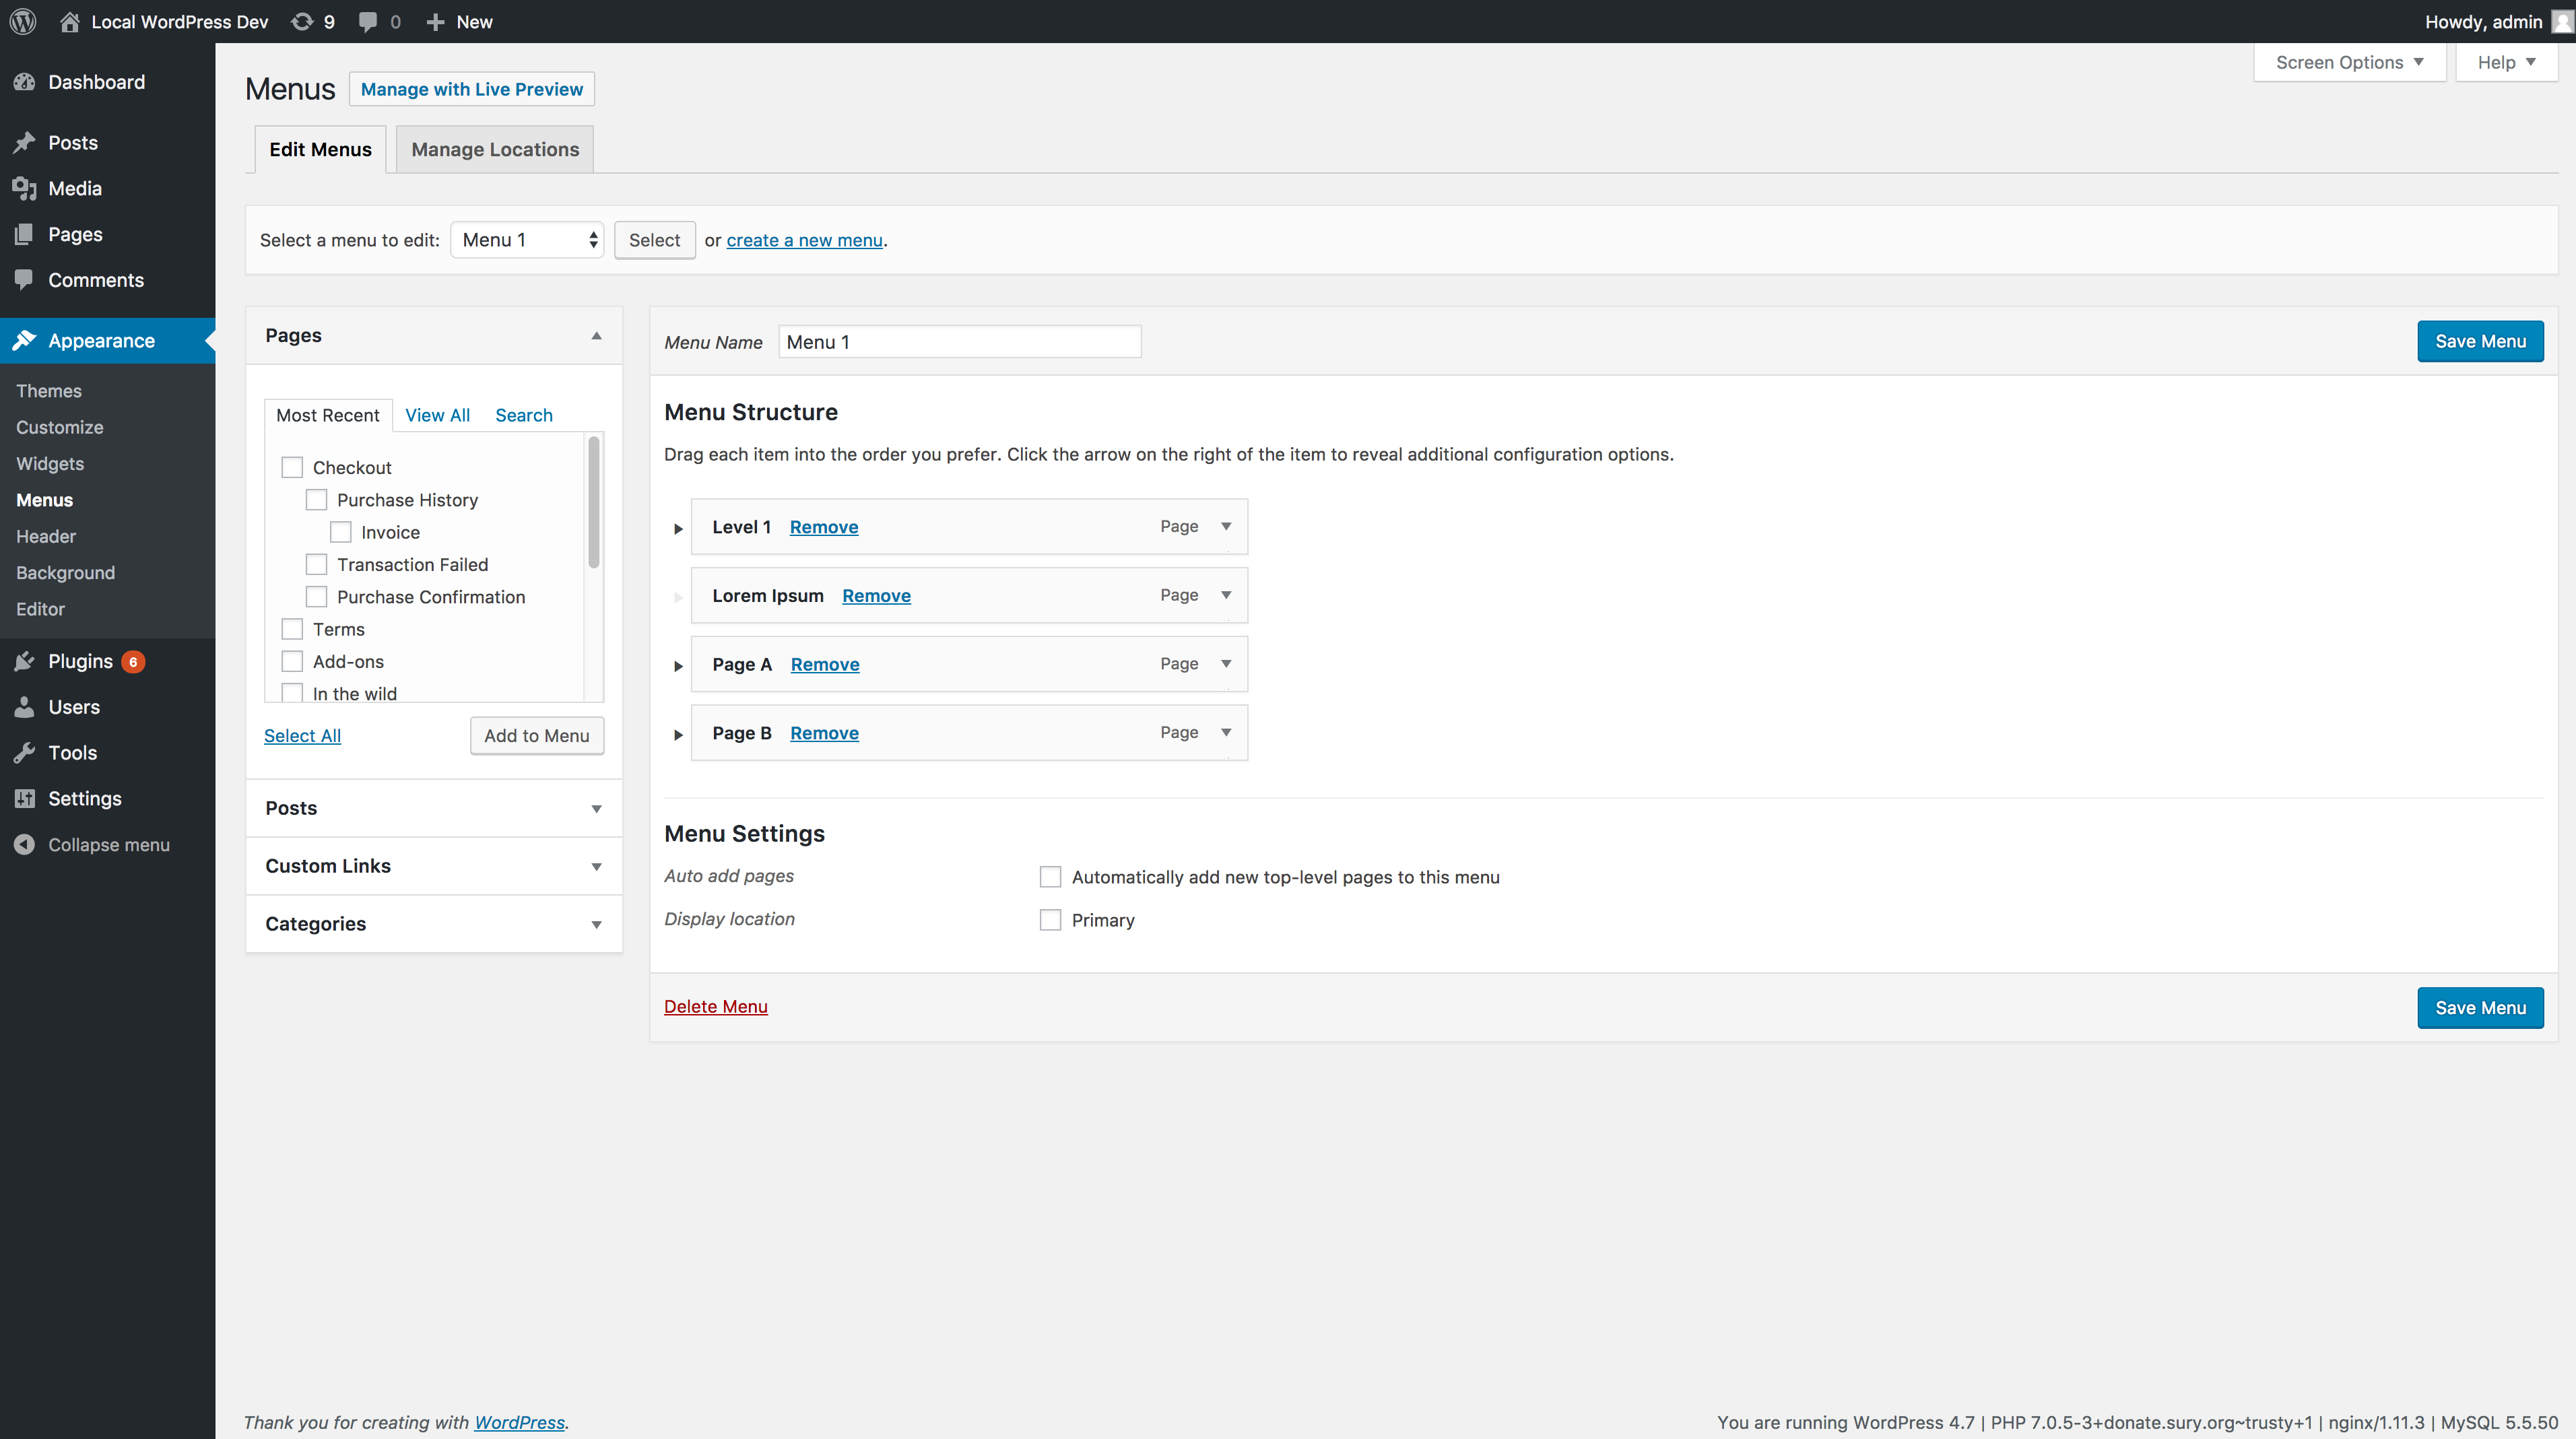Expand Level 1 item settings arrow

[1226, 526]
